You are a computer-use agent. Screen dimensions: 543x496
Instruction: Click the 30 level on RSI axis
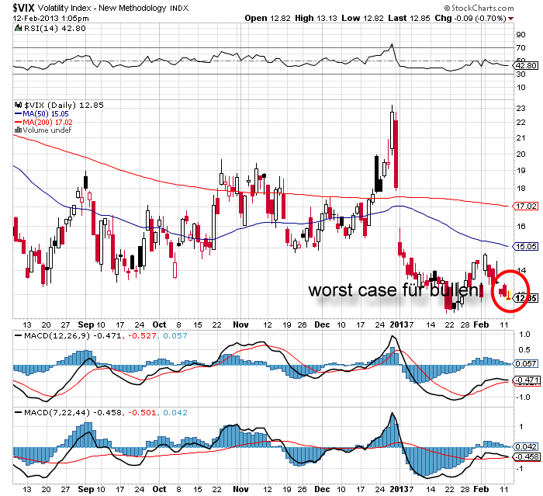pos(521,75)
